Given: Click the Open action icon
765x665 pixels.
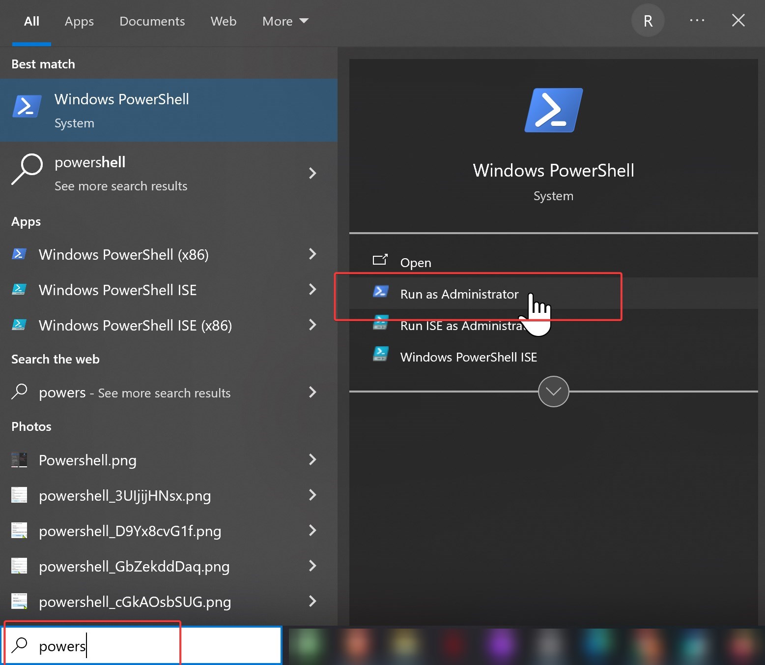Looking at the screenshot, I should pyautogui.click(x=380, y=260).
